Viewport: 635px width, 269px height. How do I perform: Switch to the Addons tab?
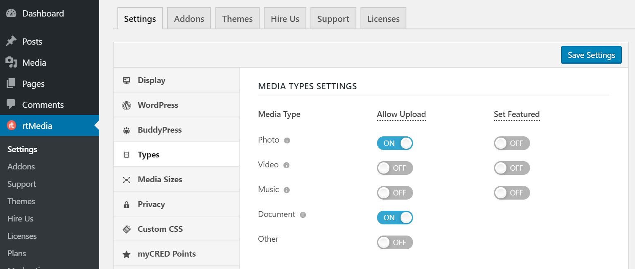point(189,18)
